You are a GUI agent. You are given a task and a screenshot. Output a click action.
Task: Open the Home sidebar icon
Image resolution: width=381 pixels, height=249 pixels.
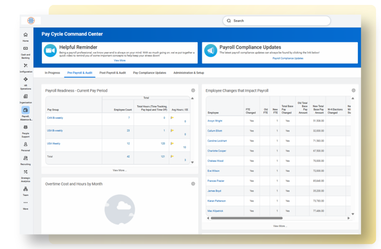(26, 37)
